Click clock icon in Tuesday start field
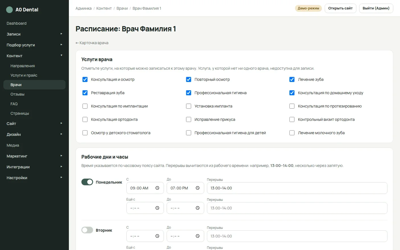 157,236
